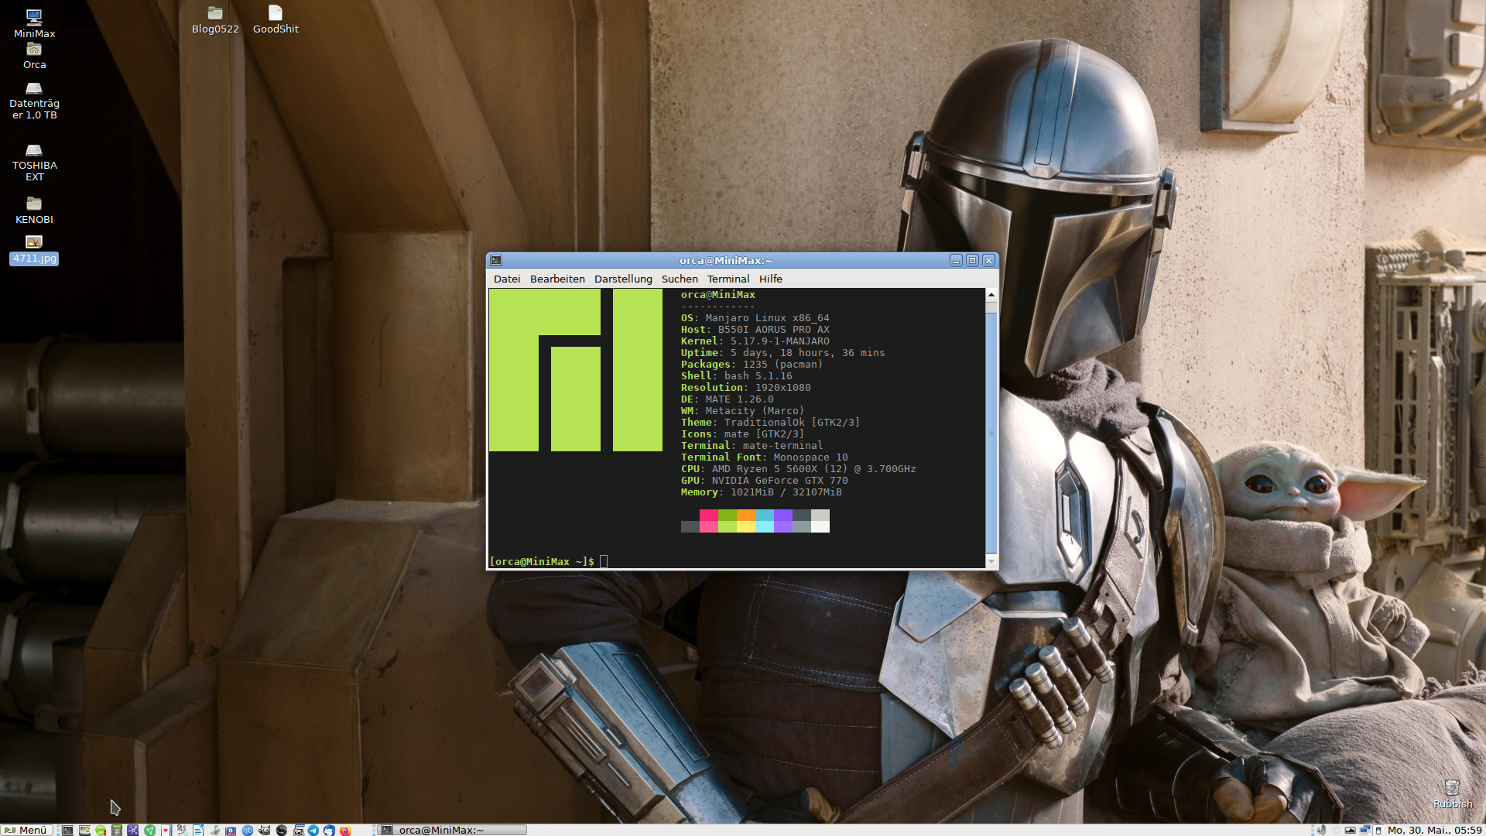Image resolution: width=1486 pixels, height=836 pixels.
Task: Open the KENOBI folder on desktop
Action: (34, 211)
